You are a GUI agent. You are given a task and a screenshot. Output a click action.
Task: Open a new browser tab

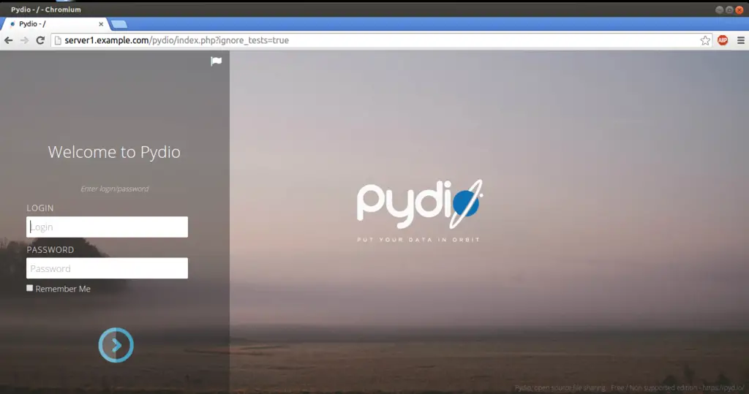[119, 24]
